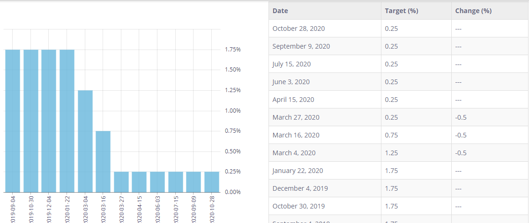Select the October 28, 2020 table row
This screenshot has height=223, width=529.
click(398, 29)
